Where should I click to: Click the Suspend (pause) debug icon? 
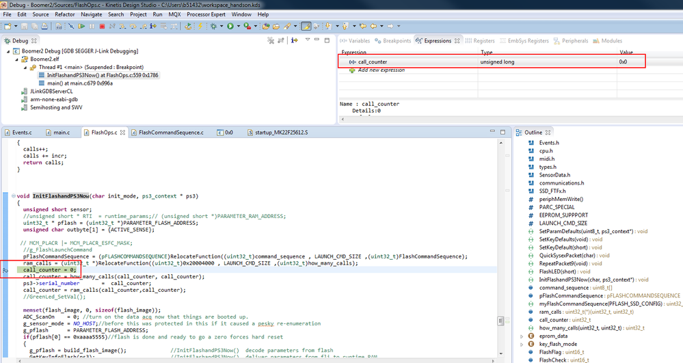[92, 26]
